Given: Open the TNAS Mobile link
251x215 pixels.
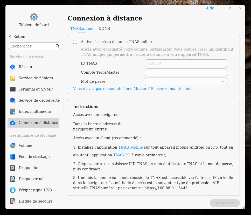Looking at the screenshot, I should click(x=130, y=147).
